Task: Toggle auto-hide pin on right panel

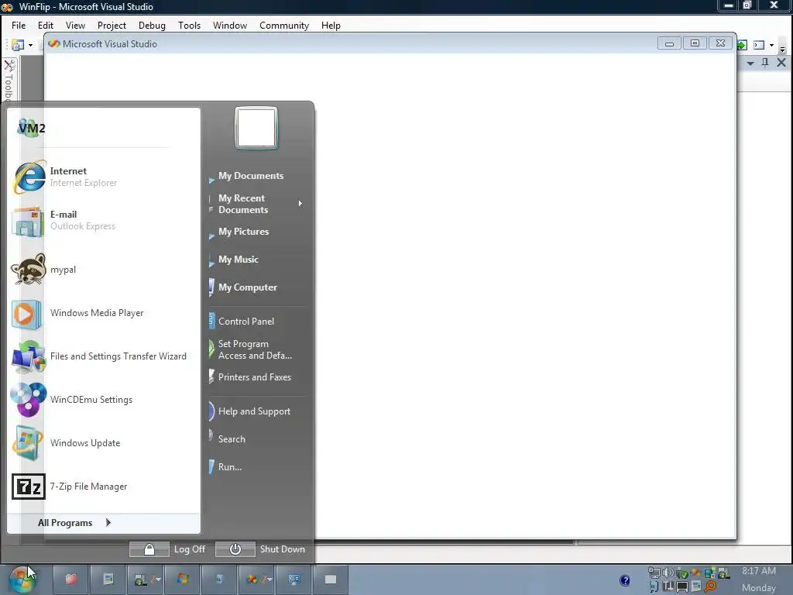Action: point(765,62)
